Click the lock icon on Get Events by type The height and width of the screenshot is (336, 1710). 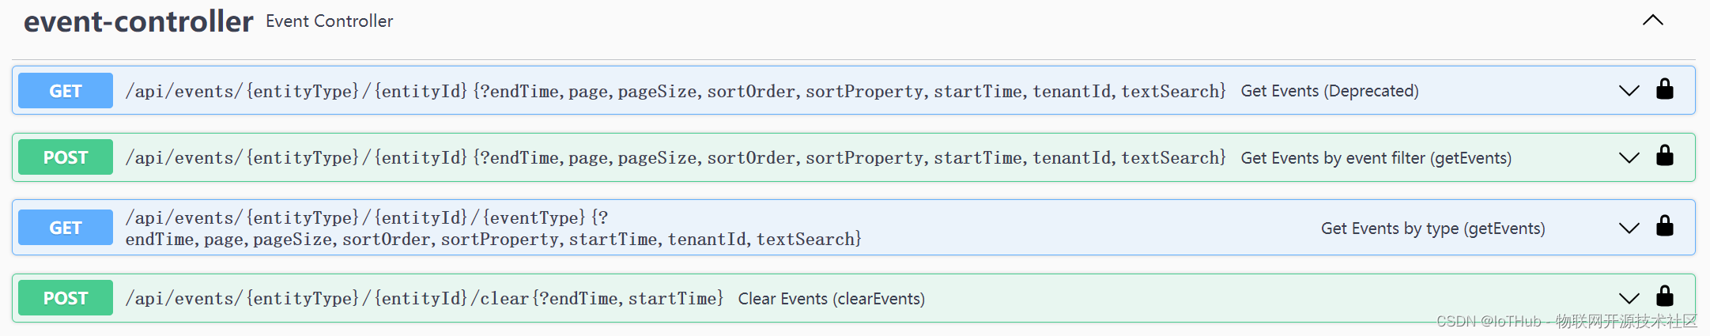coord(1665,225)
